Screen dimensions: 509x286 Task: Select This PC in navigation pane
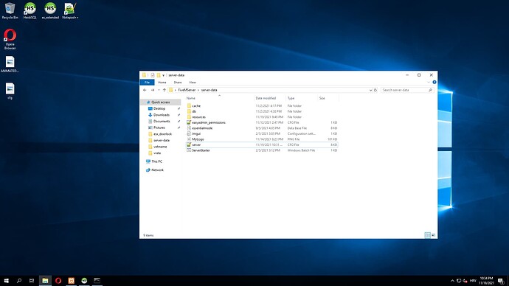tap(156, 161)
